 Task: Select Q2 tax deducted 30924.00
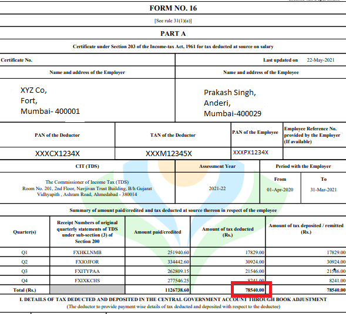tap(254, 262)
